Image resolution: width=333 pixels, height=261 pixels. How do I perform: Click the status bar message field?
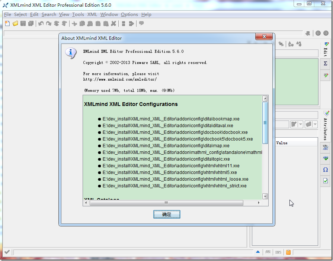(133, 252)
